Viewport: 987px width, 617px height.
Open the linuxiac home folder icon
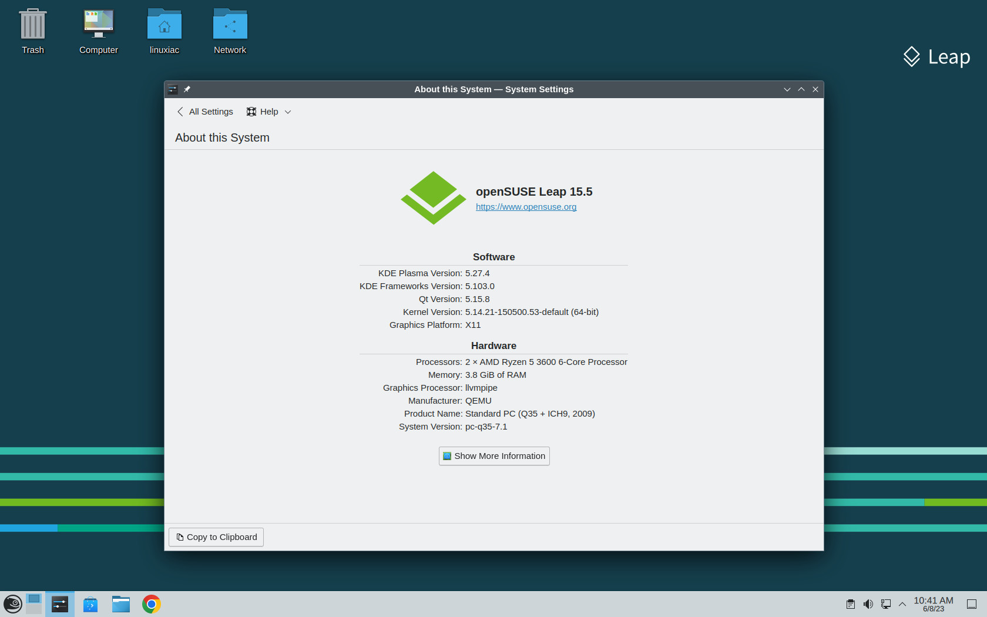coord(164,32)
